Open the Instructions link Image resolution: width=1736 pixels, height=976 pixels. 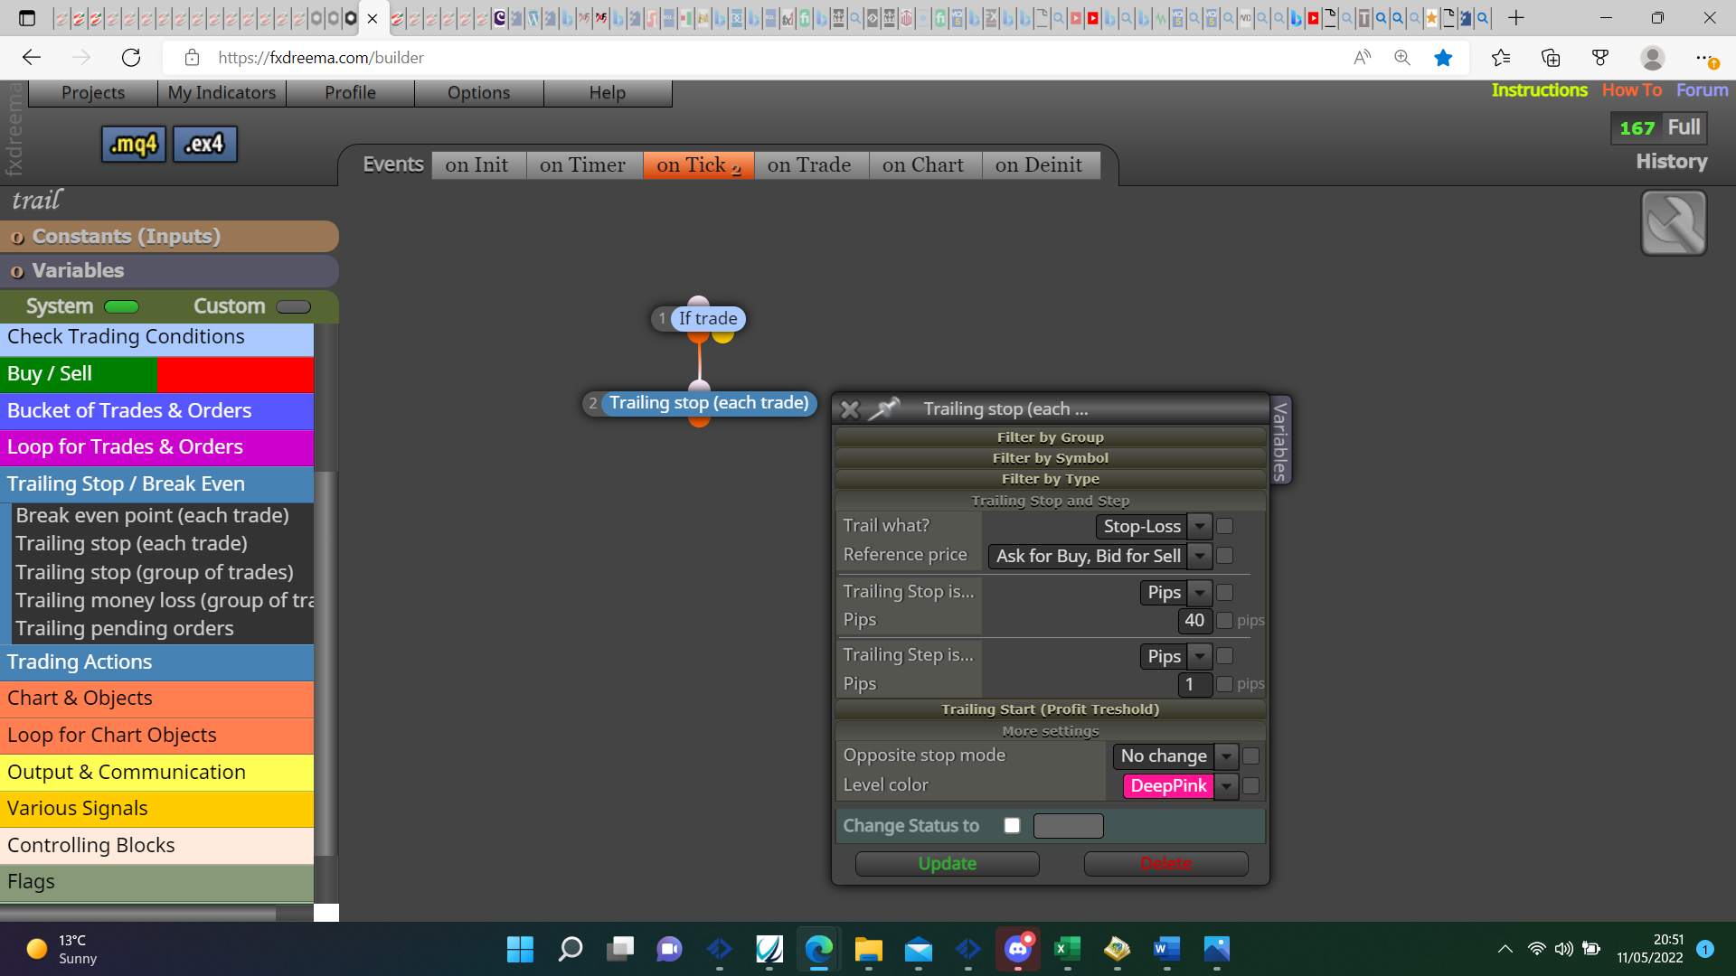(1539, 90)
